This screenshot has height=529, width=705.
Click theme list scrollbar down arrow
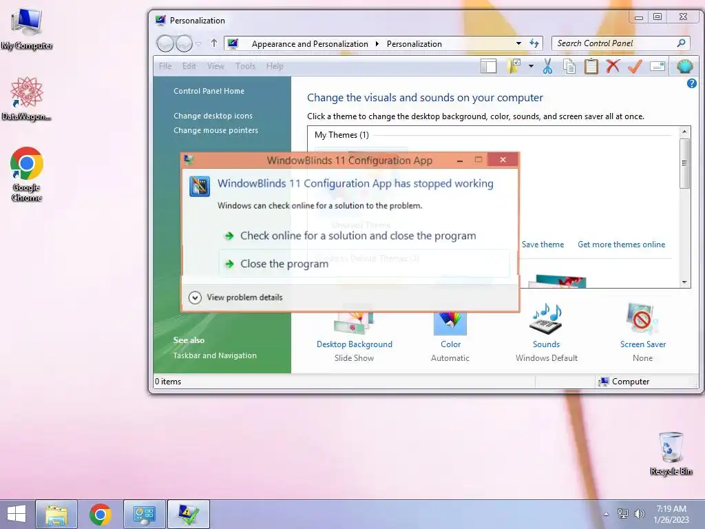tap(685, 282)
